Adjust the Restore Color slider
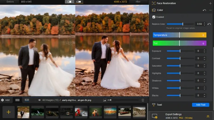Image resolution: width=214 pixels, height=120 pixels. point(180,24)
